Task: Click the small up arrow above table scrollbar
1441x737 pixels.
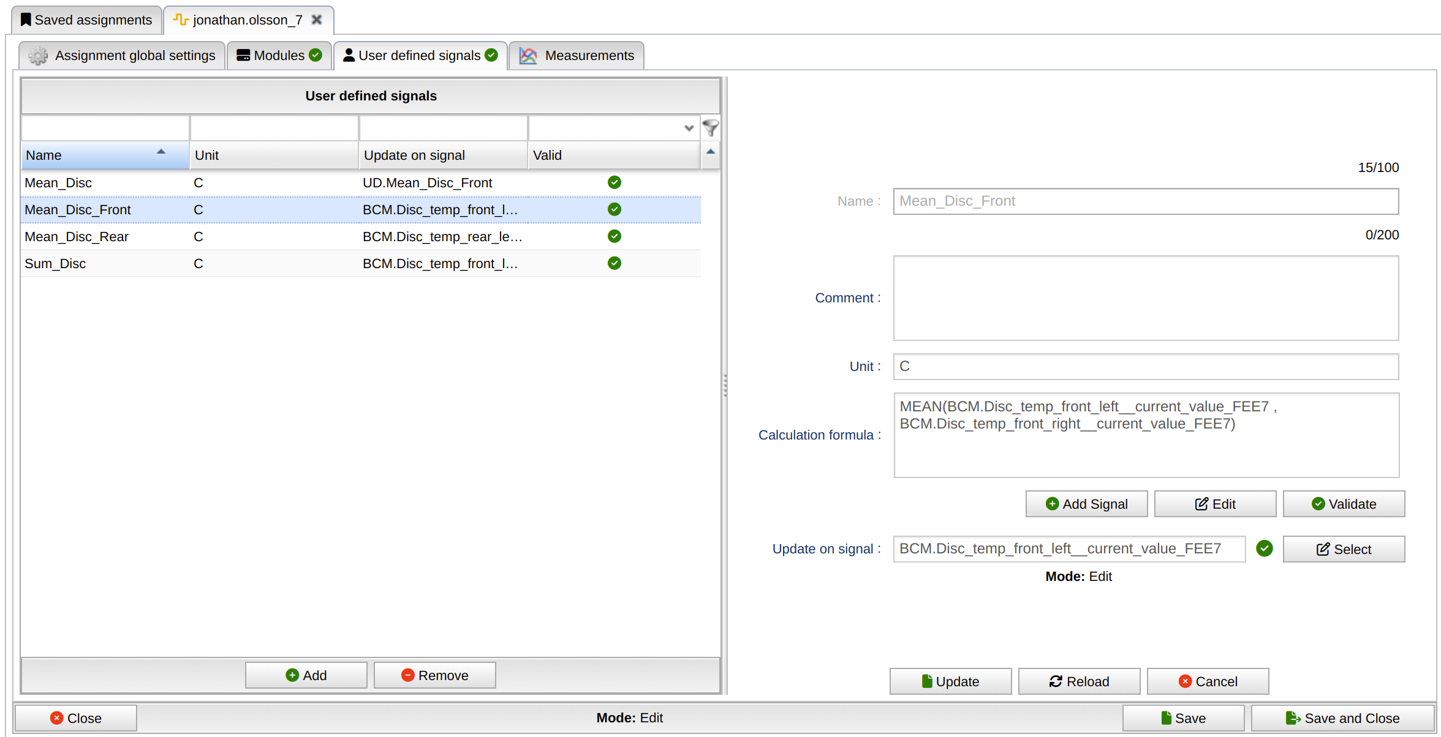Action: tap(710, 152)
